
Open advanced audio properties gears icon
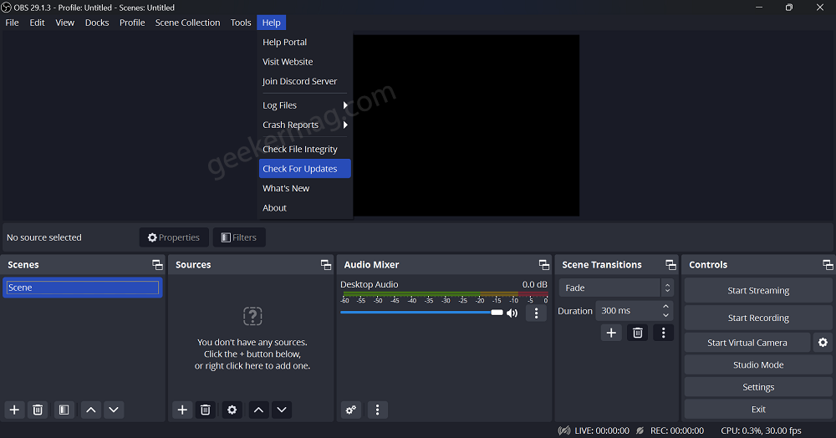click(x=351, y=410)
